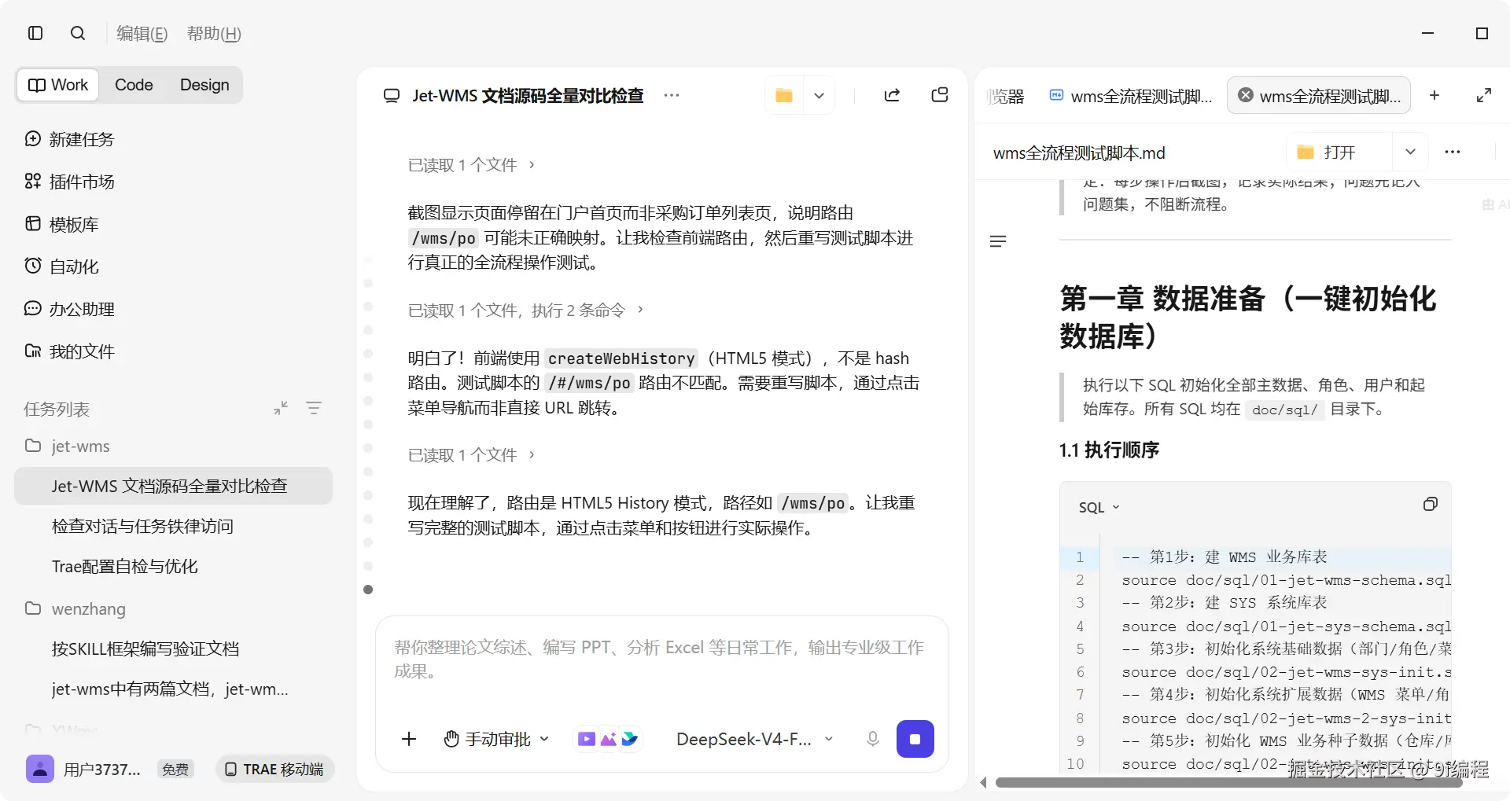Switch to the Design mode tab
This screenshot has width=1510, height=801.
(x=204, y=85)
